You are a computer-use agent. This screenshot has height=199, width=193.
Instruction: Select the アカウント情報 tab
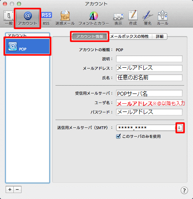point(90,36)
